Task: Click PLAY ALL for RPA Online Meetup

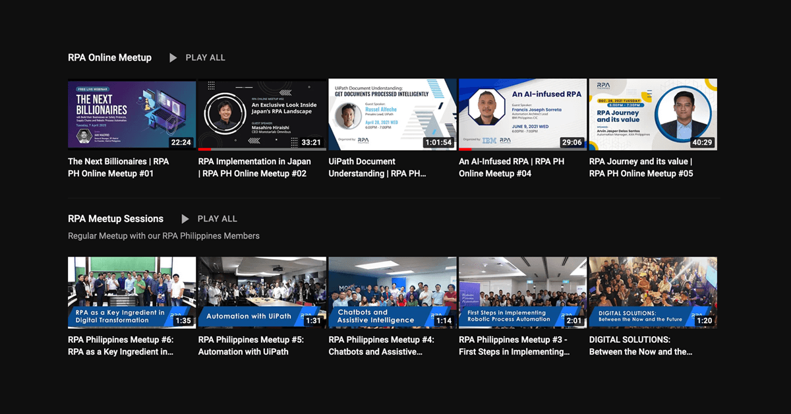Action: coord(206,58)
